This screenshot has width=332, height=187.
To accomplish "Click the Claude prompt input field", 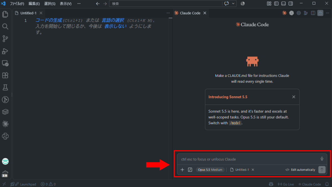I will [x=249, y=159].
